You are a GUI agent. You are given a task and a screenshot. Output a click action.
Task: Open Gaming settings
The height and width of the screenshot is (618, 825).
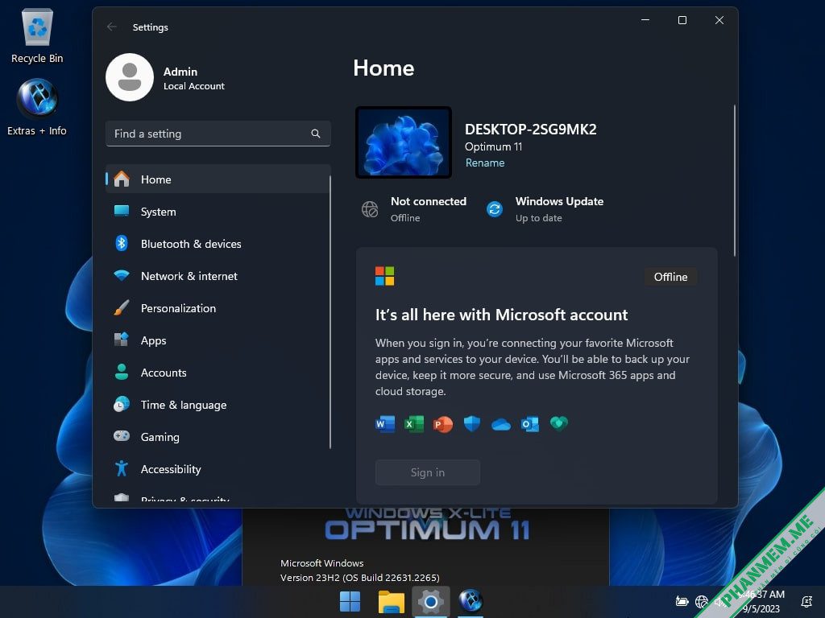218,437
